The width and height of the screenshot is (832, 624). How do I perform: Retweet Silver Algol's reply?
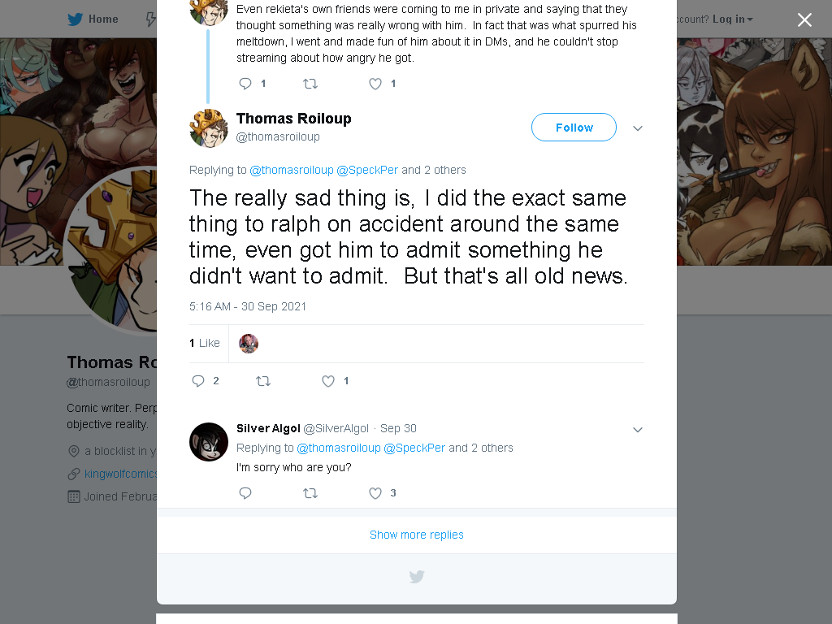pyautogui.click(x=310, y=493)
